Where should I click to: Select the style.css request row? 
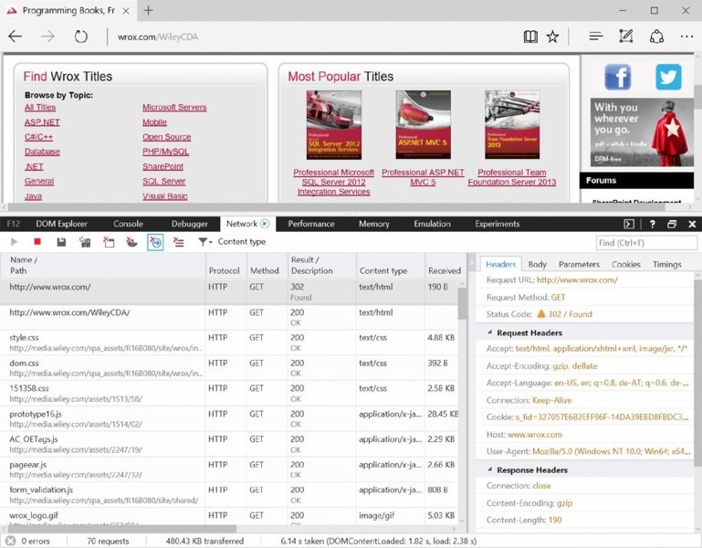(x=228, y=342)
